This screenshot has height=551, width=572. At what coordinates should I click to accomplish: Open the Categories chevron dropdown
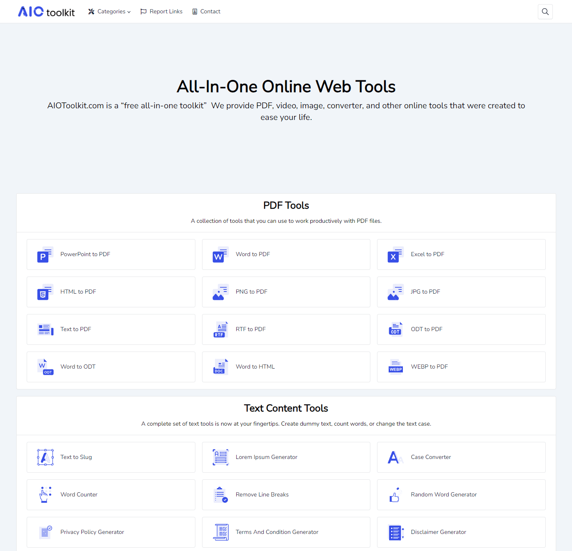[x=128, y=12]
